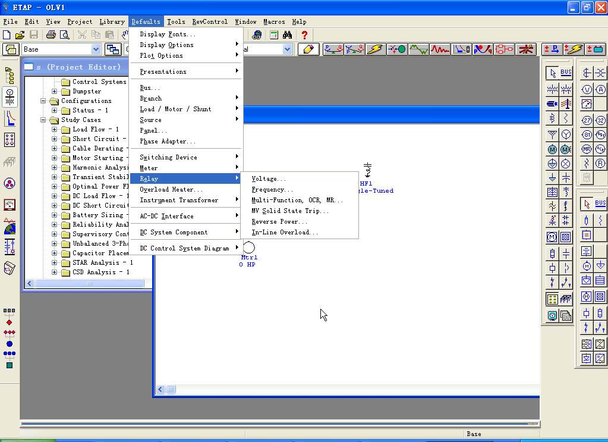The width and height of the screenshot is (608, 442).
Task: Expand the CSD Analysis - 1 node
Action: pyautogui.click(x=55, y=272)
